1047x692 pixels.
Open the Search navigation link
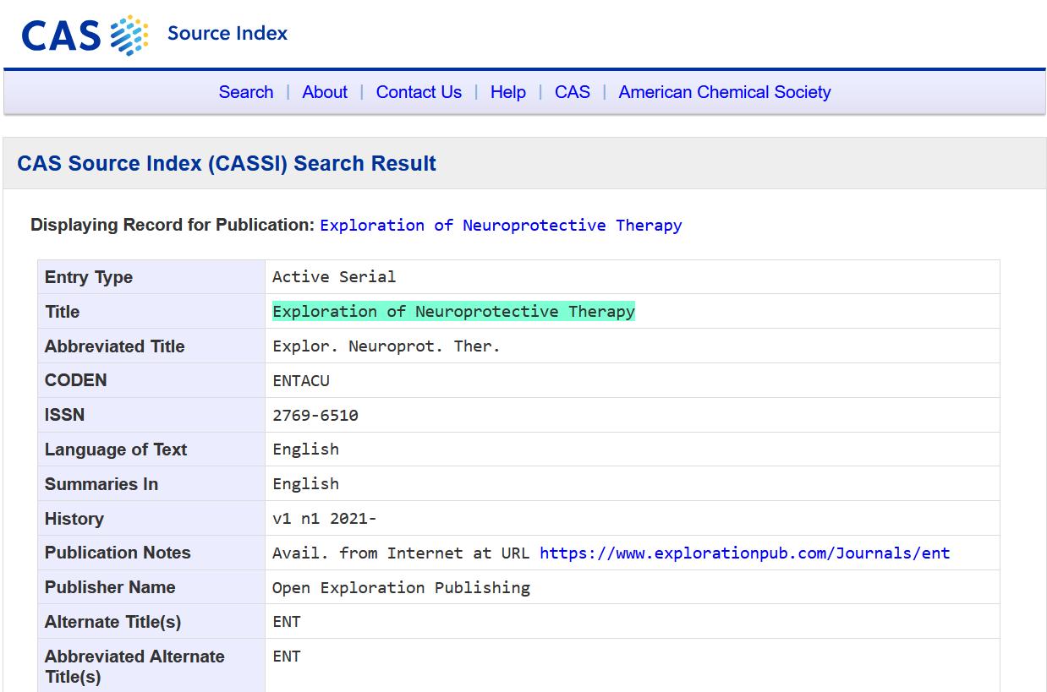246,92
